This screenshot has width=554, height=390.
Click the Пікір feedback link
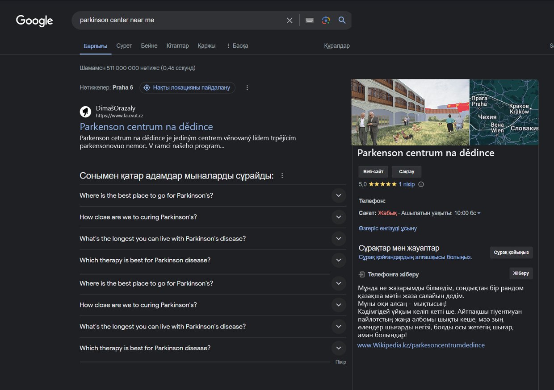341,362
